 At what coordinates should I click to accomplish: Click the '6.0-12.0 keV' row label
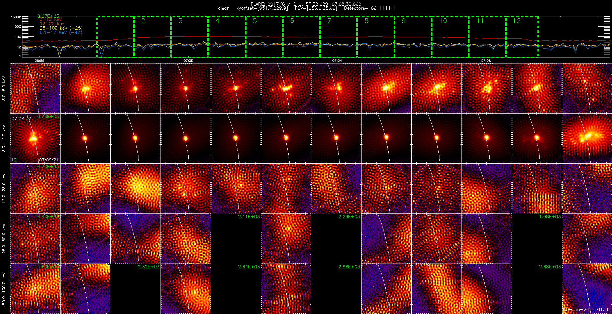point(4,138)
